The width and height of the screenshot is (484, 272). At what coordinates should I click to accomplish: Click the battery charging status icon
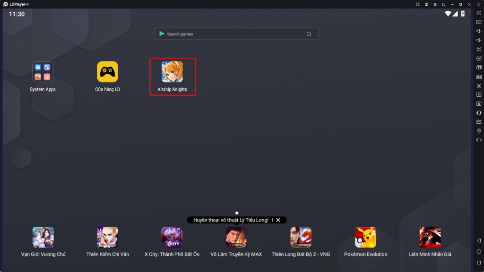pyautogui.click(x=463, y=14)
